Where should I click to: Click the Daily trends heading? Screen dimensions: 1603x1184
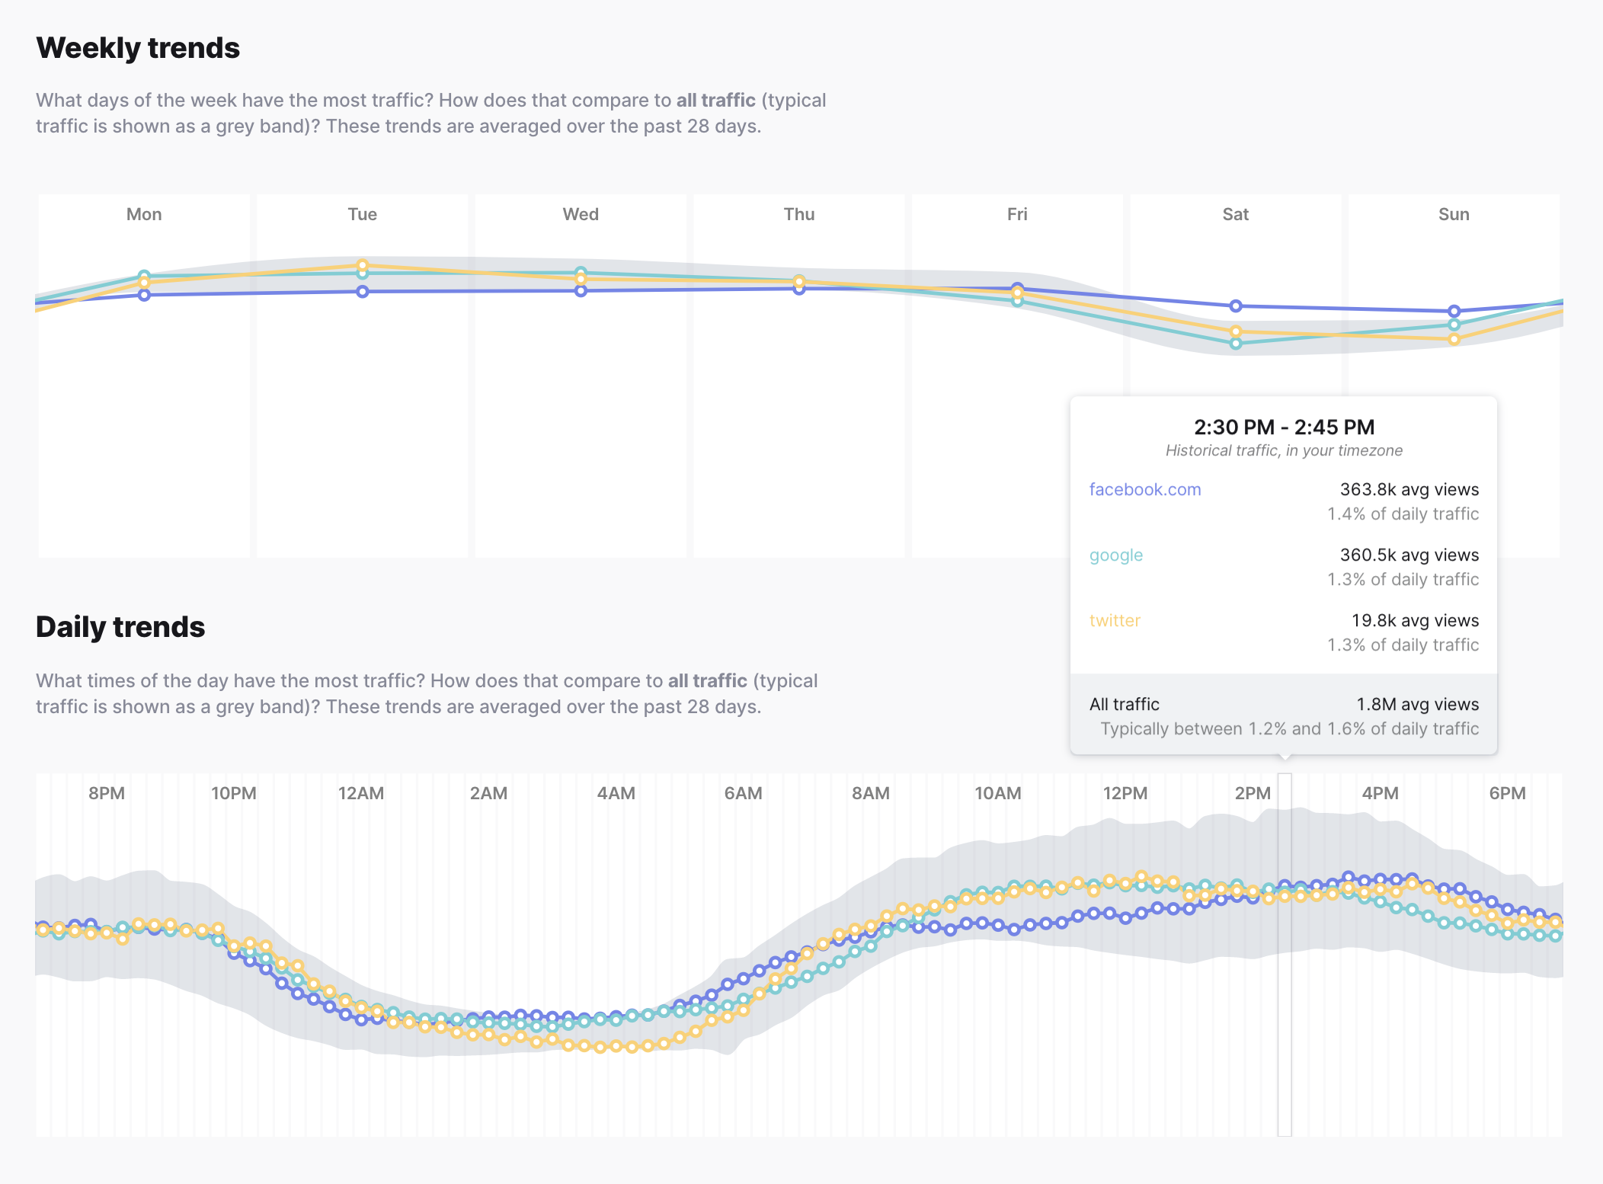click(120, 626)
